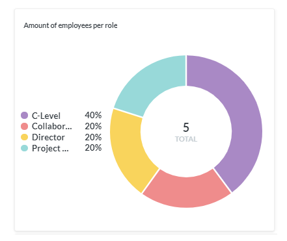Click the 20% value next to Collabor...

click(x=93, y=126)
